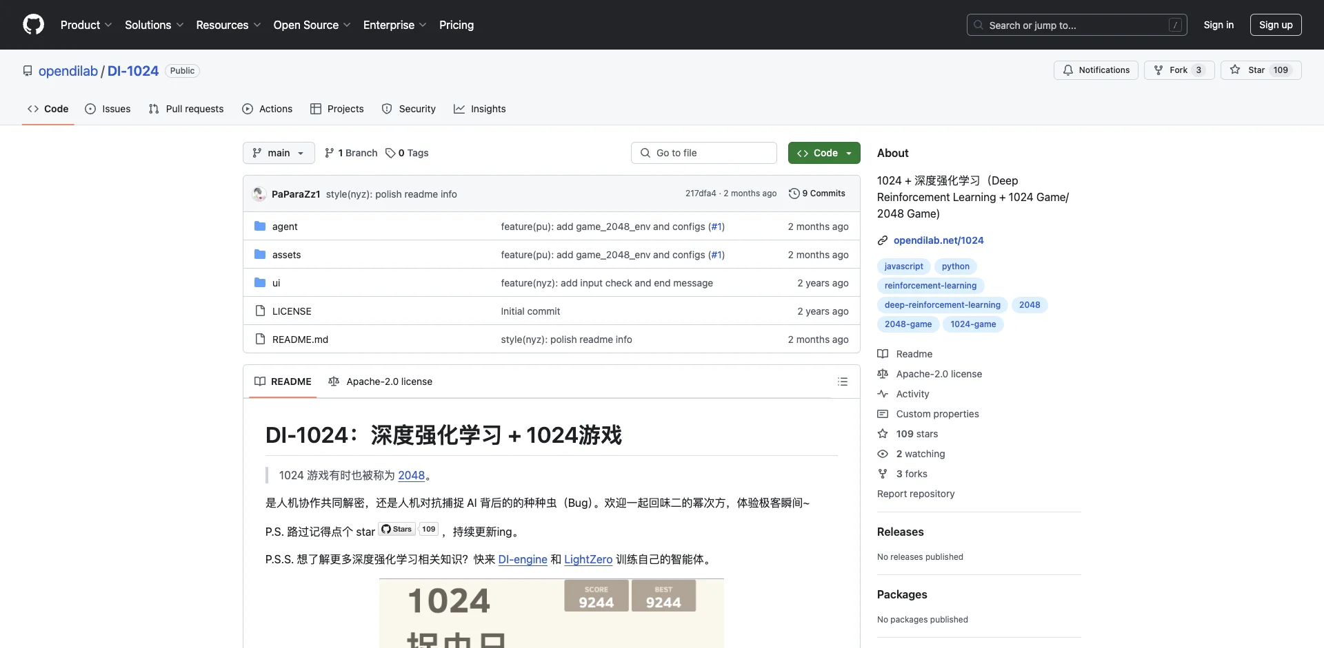The height and width of the screenshot is (648, 1324).
Task: Click the tag icon next to 0 Tags
Action: pyautogui.click(x=390, y=153)
